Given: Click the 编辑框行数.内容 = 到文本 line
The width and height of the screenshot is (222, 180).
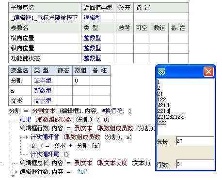Looking at the screenshot, I should (87, 128).
